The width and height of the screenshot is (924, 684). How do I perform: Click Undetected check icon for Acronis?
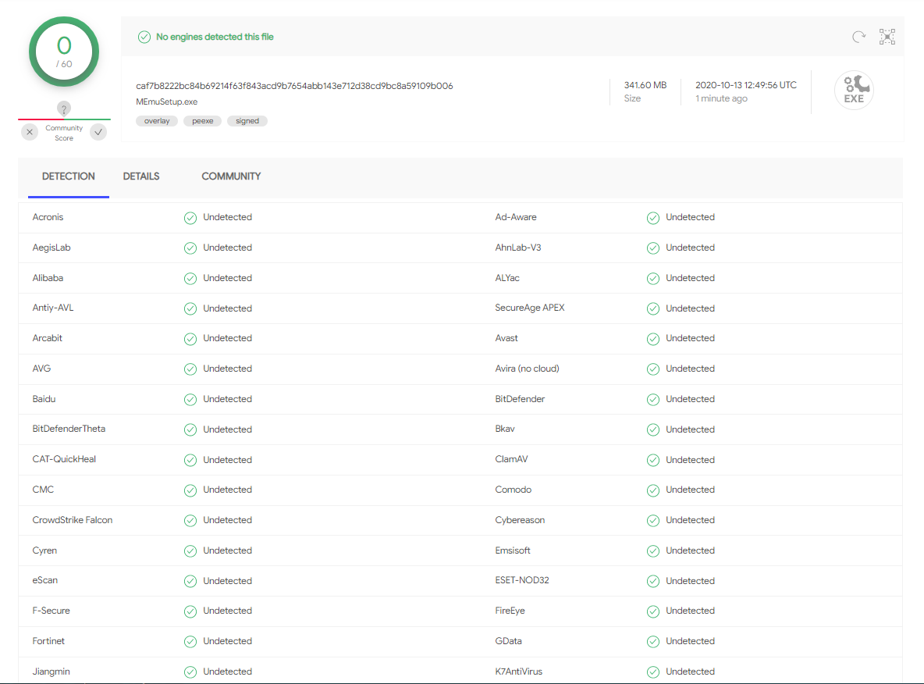[190, 218]
